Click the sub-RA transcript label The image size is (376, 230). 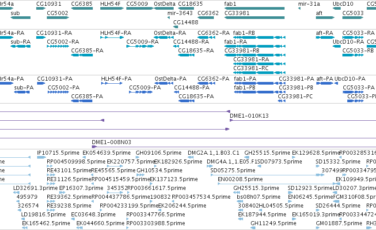click(21, 41)
